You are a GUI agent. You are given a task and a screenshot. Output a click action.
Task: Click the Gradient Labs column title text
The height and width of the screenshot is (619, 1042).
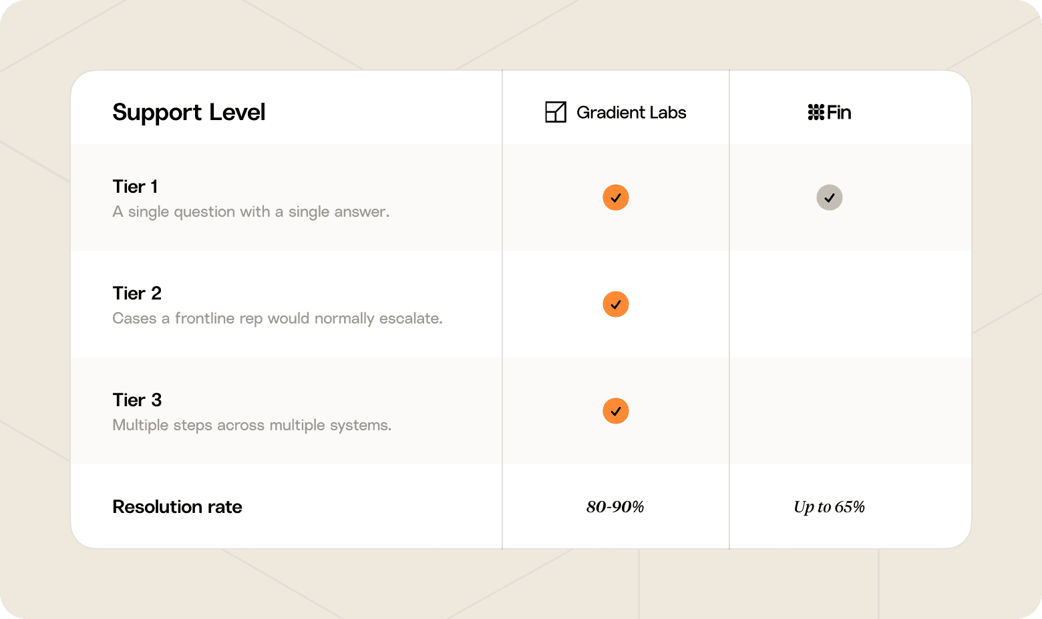point(631,113)
